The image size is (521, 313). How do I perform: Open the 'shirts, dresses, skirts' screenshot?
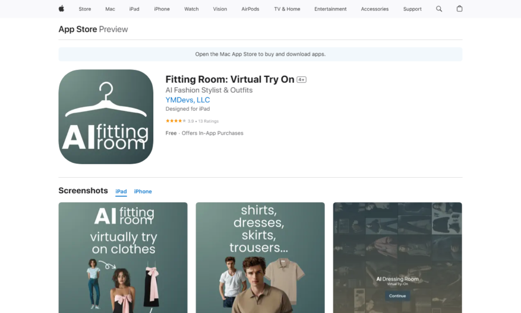point(260,258)
